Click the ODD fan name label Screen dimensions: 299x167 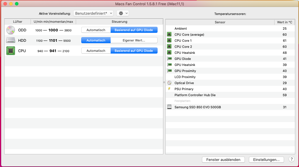(22, 30)
